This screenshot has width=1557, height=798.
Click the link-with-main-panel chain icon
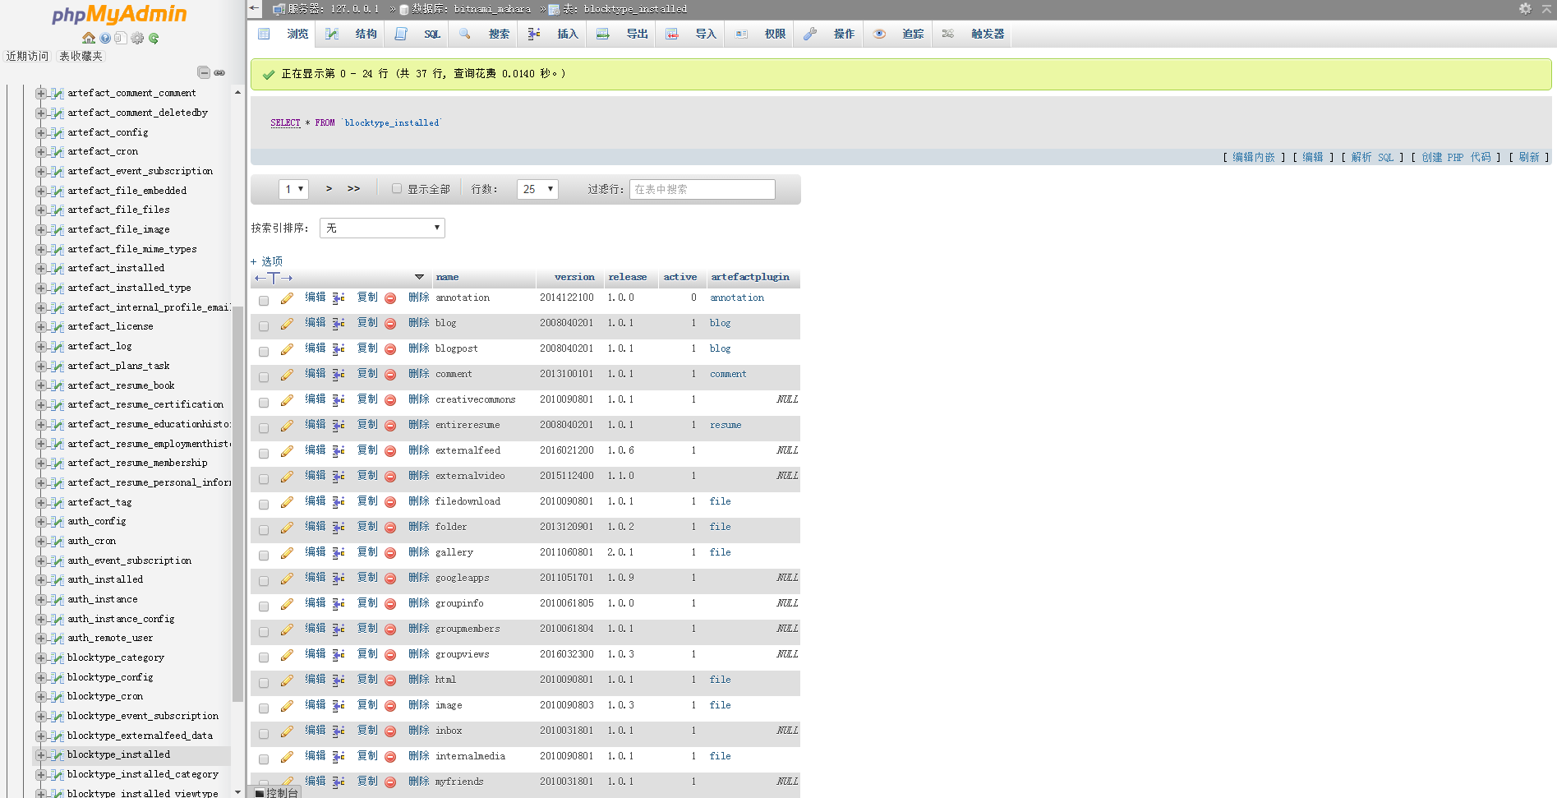[x=219, y=72]
